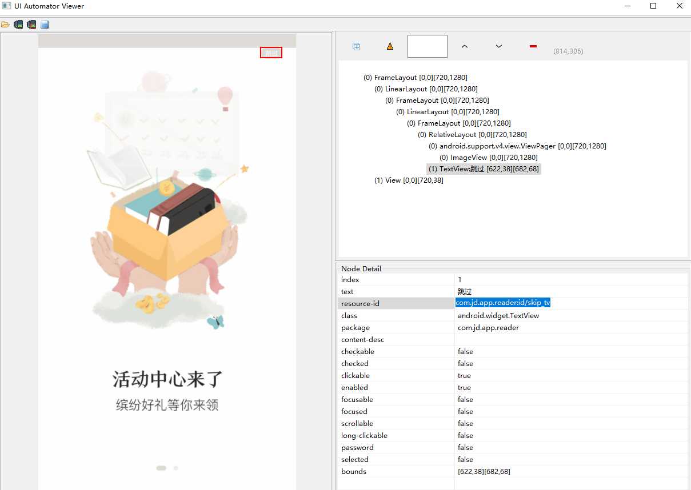
Task: Click the bounds value in Node Detail
Action: 483,471
